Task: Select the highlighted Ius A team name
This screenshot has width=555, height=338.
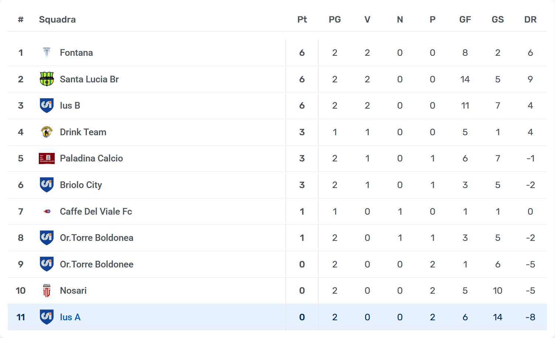Action: (x=70, y=317)
